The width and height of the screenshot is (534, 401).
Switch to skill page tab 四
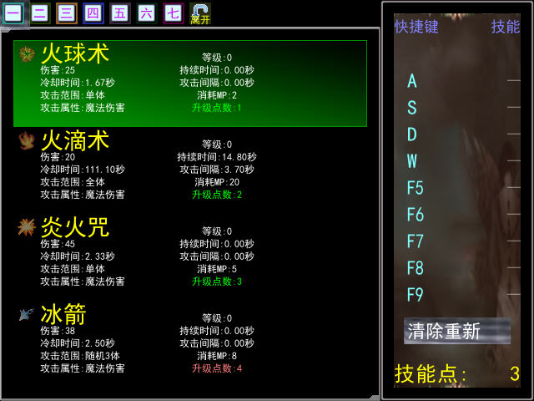[93, 13]
